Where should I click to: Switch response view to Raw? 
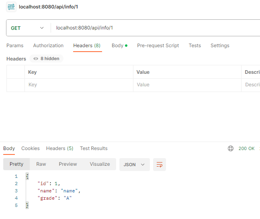click(41, 164)
